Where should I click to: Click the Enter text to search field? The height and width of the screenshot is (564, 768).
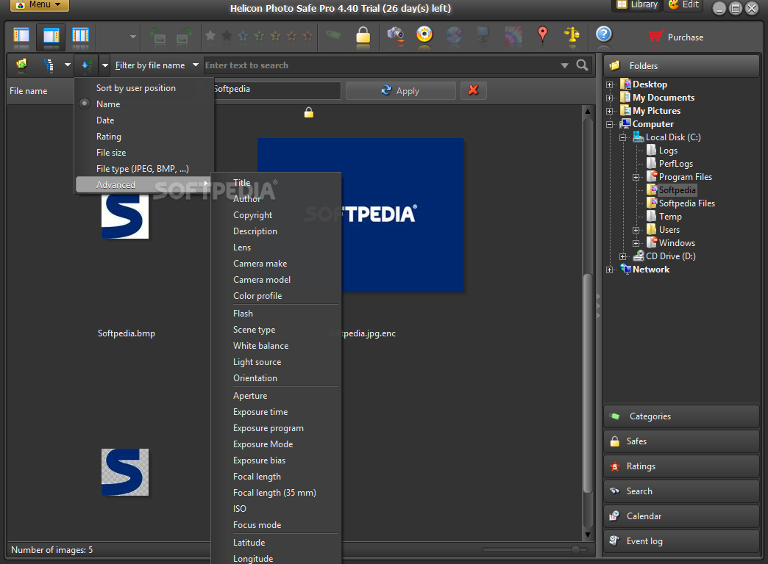click(381, 65)
